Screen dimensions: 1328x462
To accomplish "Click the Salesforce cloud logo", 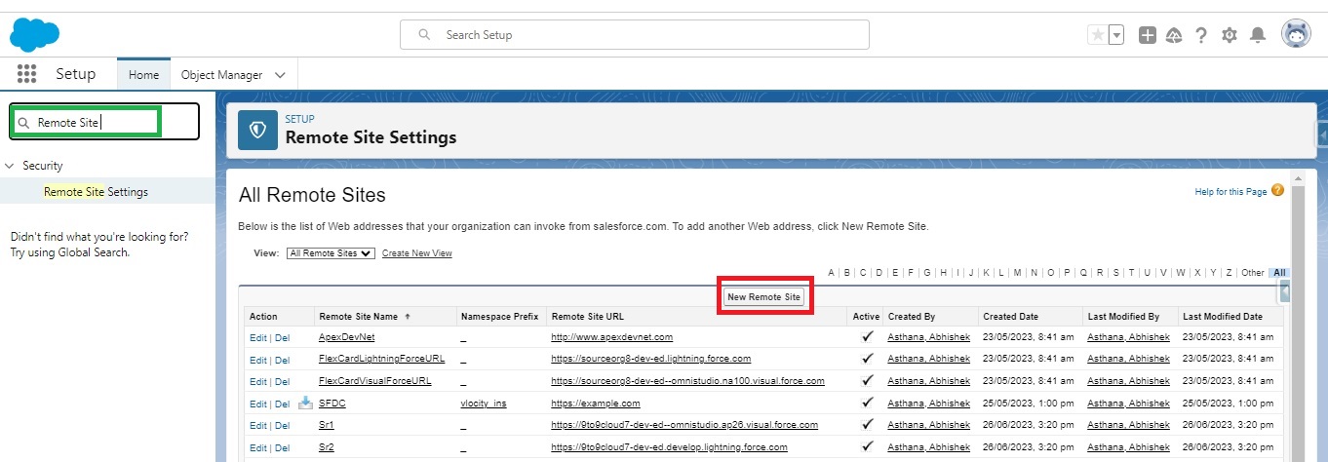I will point(35,35).
